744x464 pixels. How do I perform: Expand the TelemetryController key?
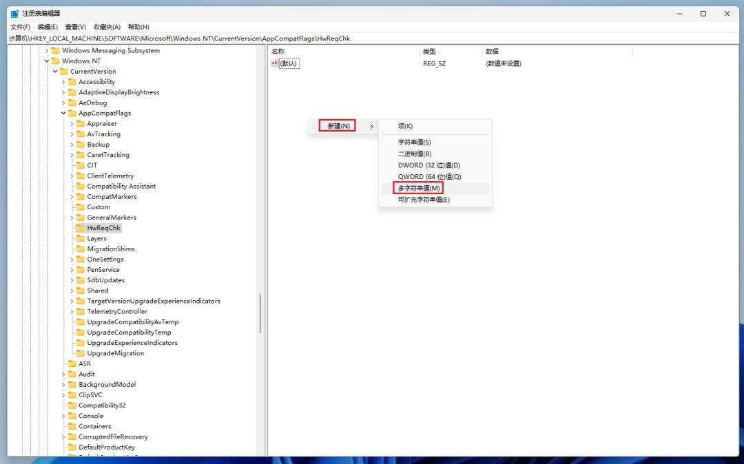(x=72, y=311)
